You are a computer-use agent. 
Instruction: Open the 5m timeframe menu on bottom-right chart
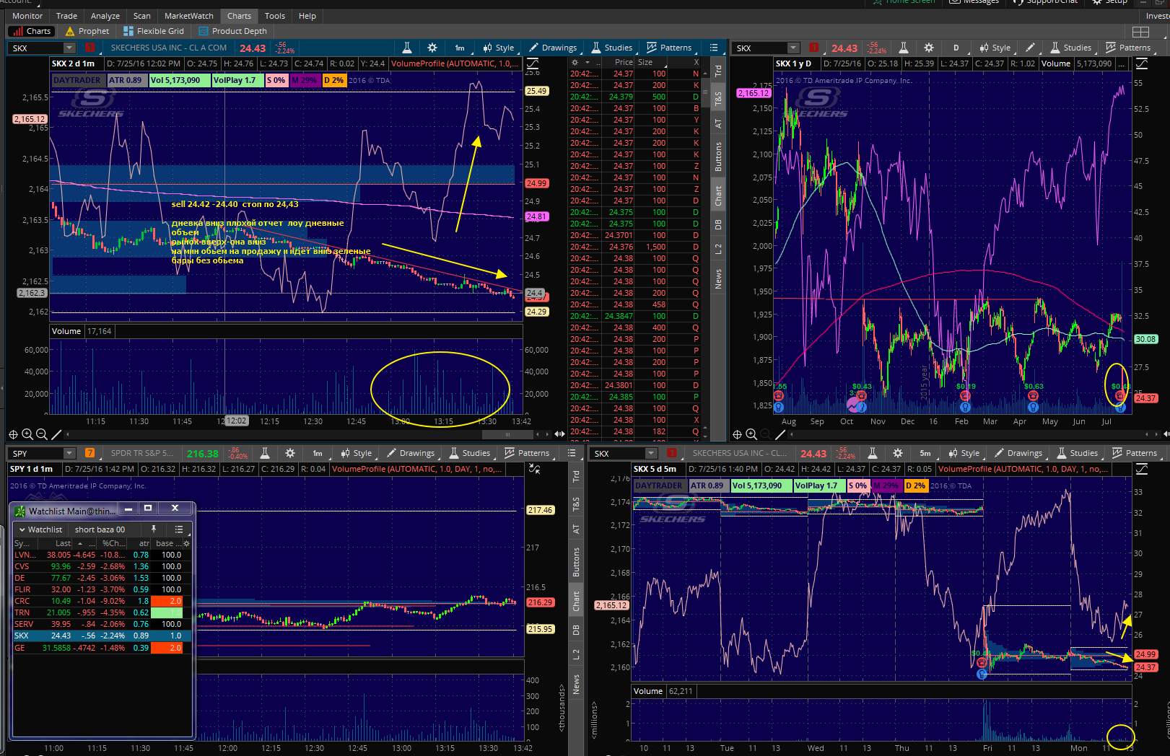pyautogui.click(x=925, y=454)
